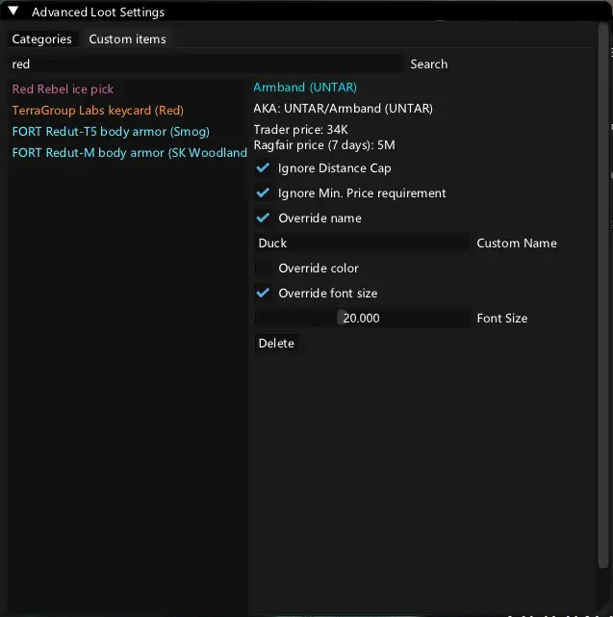The width and height of the screenshot is (613, 617).
Task: Select TerraGroup Labs keycard (Red) item
Action: [x=97, y=111]
